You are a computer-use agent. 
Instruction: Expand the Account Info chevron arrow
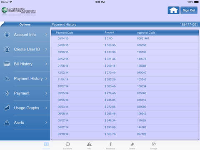46,35
